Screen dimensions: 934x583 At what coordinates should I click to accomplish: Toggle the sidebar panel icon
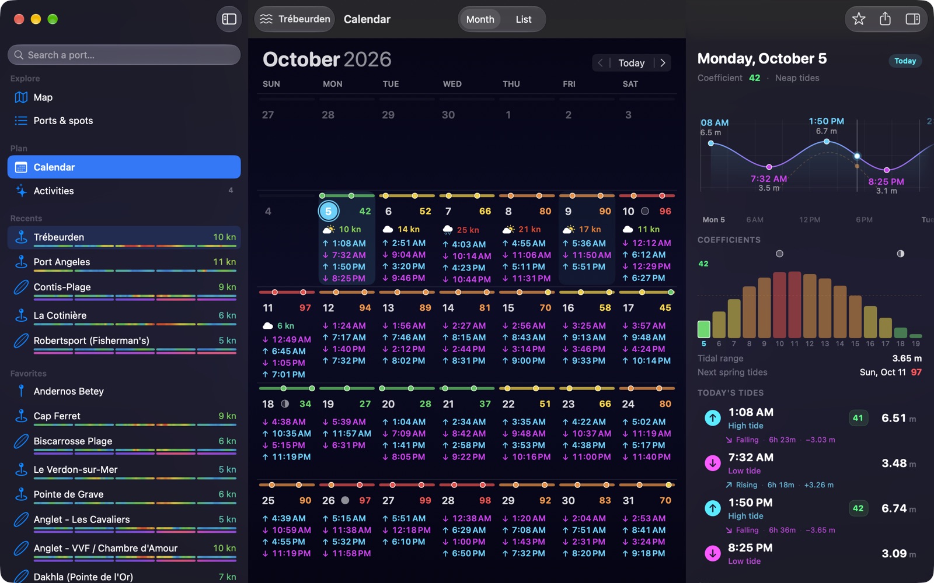[x=229, y=19]
